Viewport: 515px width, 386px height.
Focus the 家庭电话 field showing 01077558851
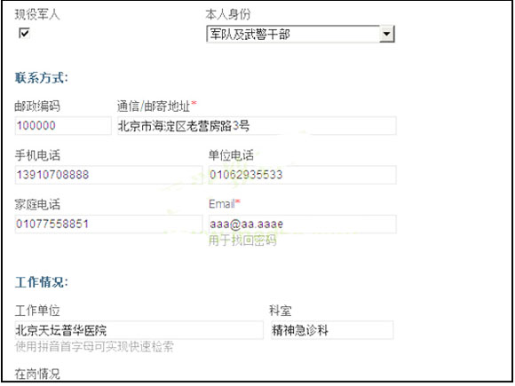coord(108,225)
